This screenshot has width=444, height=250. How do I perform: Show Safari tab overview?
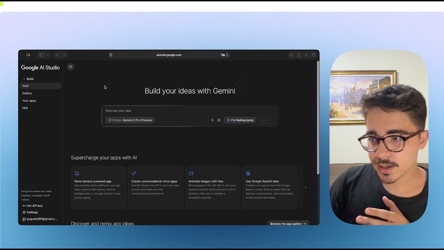click(x=314, y=55)
